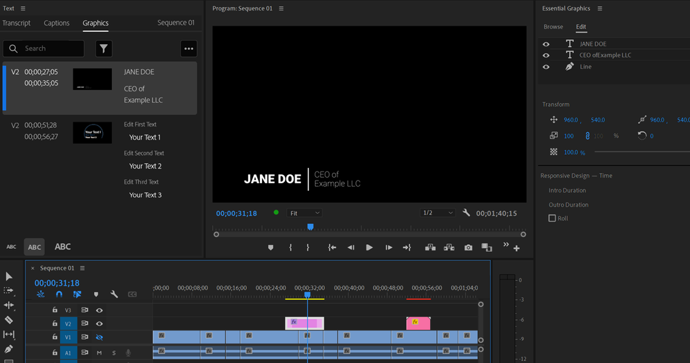Enable the Roll checkbox
690x363 pixels.
click(x=552, y=218)
